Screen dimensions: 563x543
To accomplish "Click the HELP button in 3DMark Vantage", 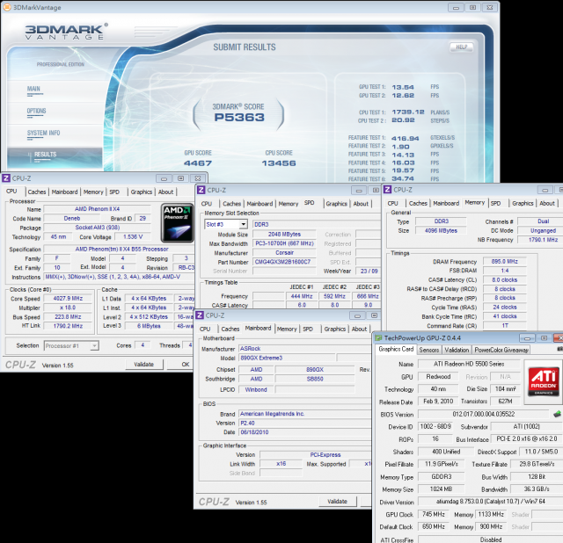I will point(461,47).
